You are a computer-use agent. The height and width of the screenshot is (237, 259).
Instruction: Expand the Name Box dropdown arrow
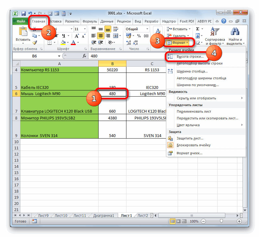coord(59,56)
